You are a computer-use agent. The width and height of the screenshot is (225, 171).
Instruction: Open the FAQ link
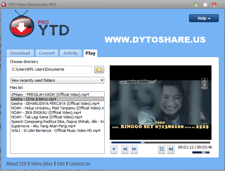coord(61,163)
